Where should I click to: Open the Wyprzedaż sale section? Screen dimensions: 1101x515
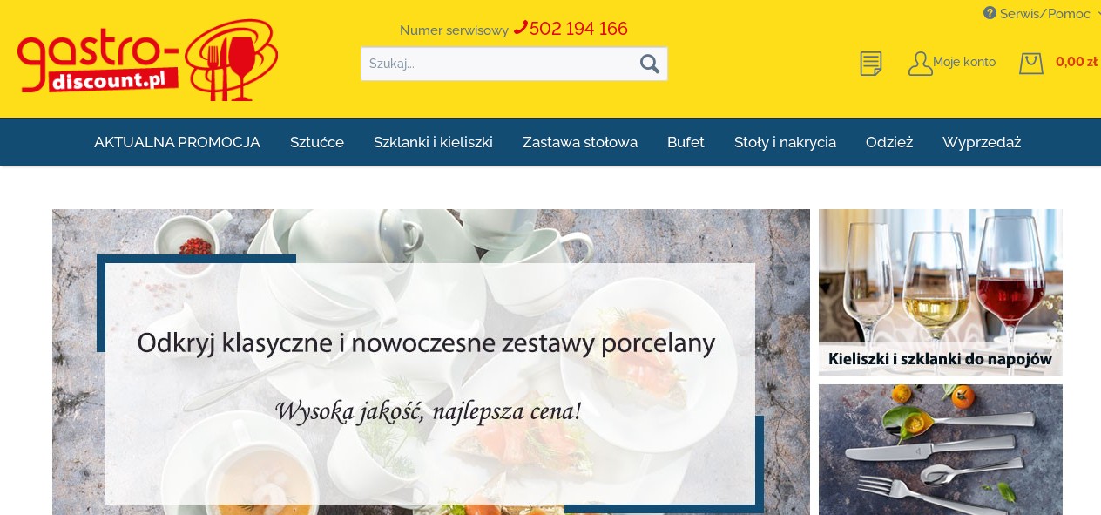click(x=982, y=142)
